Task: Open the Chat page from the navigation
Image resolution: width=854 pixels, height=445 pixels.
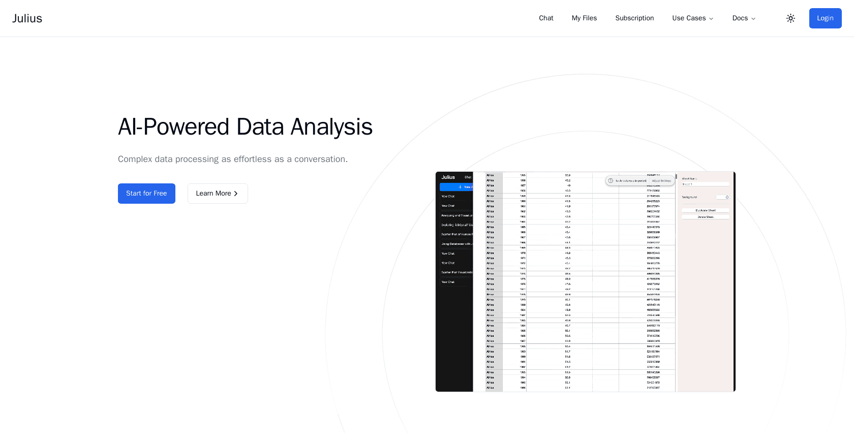Action: click(x=546, y=18)
